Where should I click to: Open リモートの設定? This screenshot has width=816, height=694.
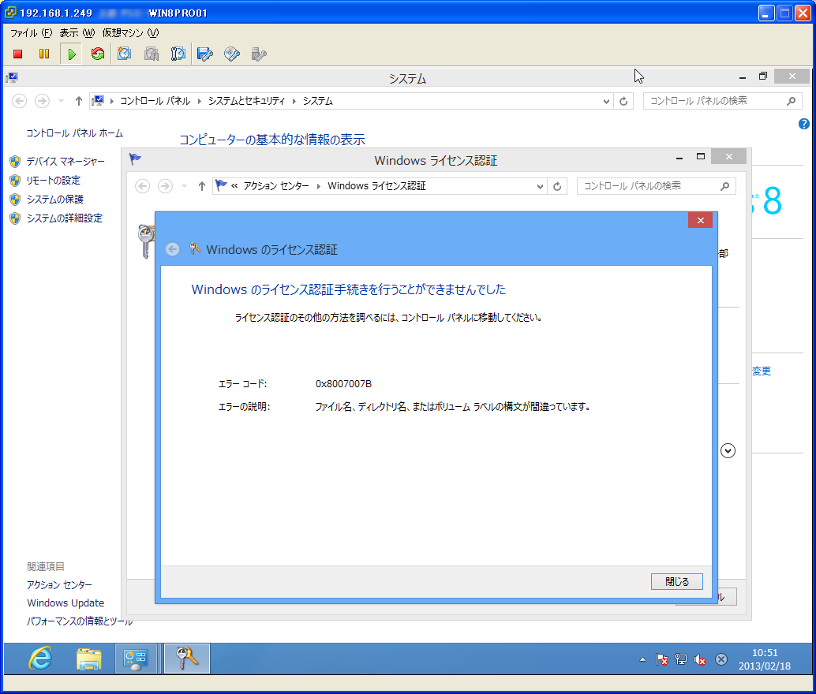(x=54, y=181)
